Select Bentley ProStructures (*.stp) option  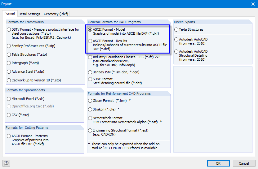[9, 46]
